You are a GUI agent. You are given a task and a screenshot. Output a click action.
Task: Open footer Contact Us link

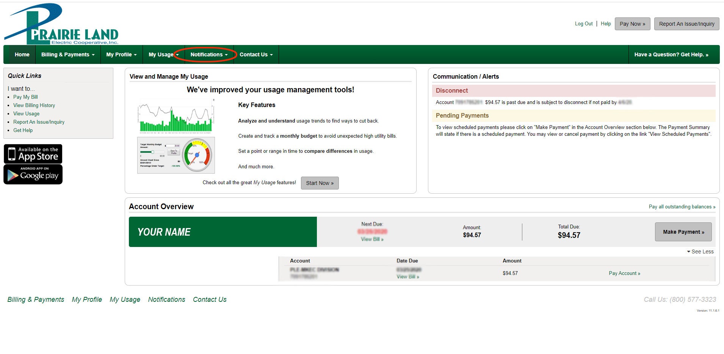(x=210, y=300)
